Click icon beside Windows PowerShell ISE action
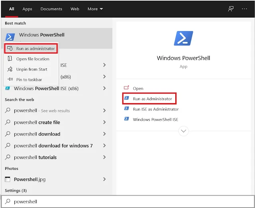This screenshot has height=208, width=255. point(127,119)
